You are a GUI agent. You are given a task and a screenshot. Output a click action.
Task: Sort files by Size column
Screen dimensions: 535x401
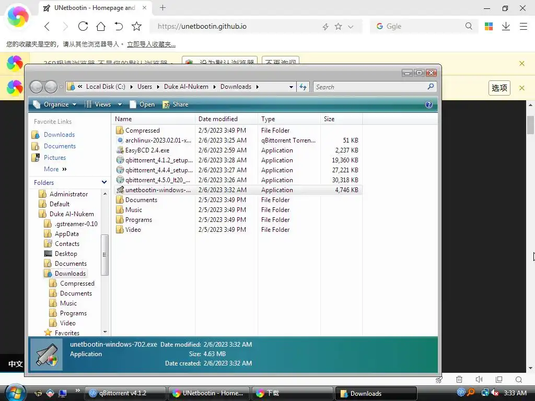(341, 119)
